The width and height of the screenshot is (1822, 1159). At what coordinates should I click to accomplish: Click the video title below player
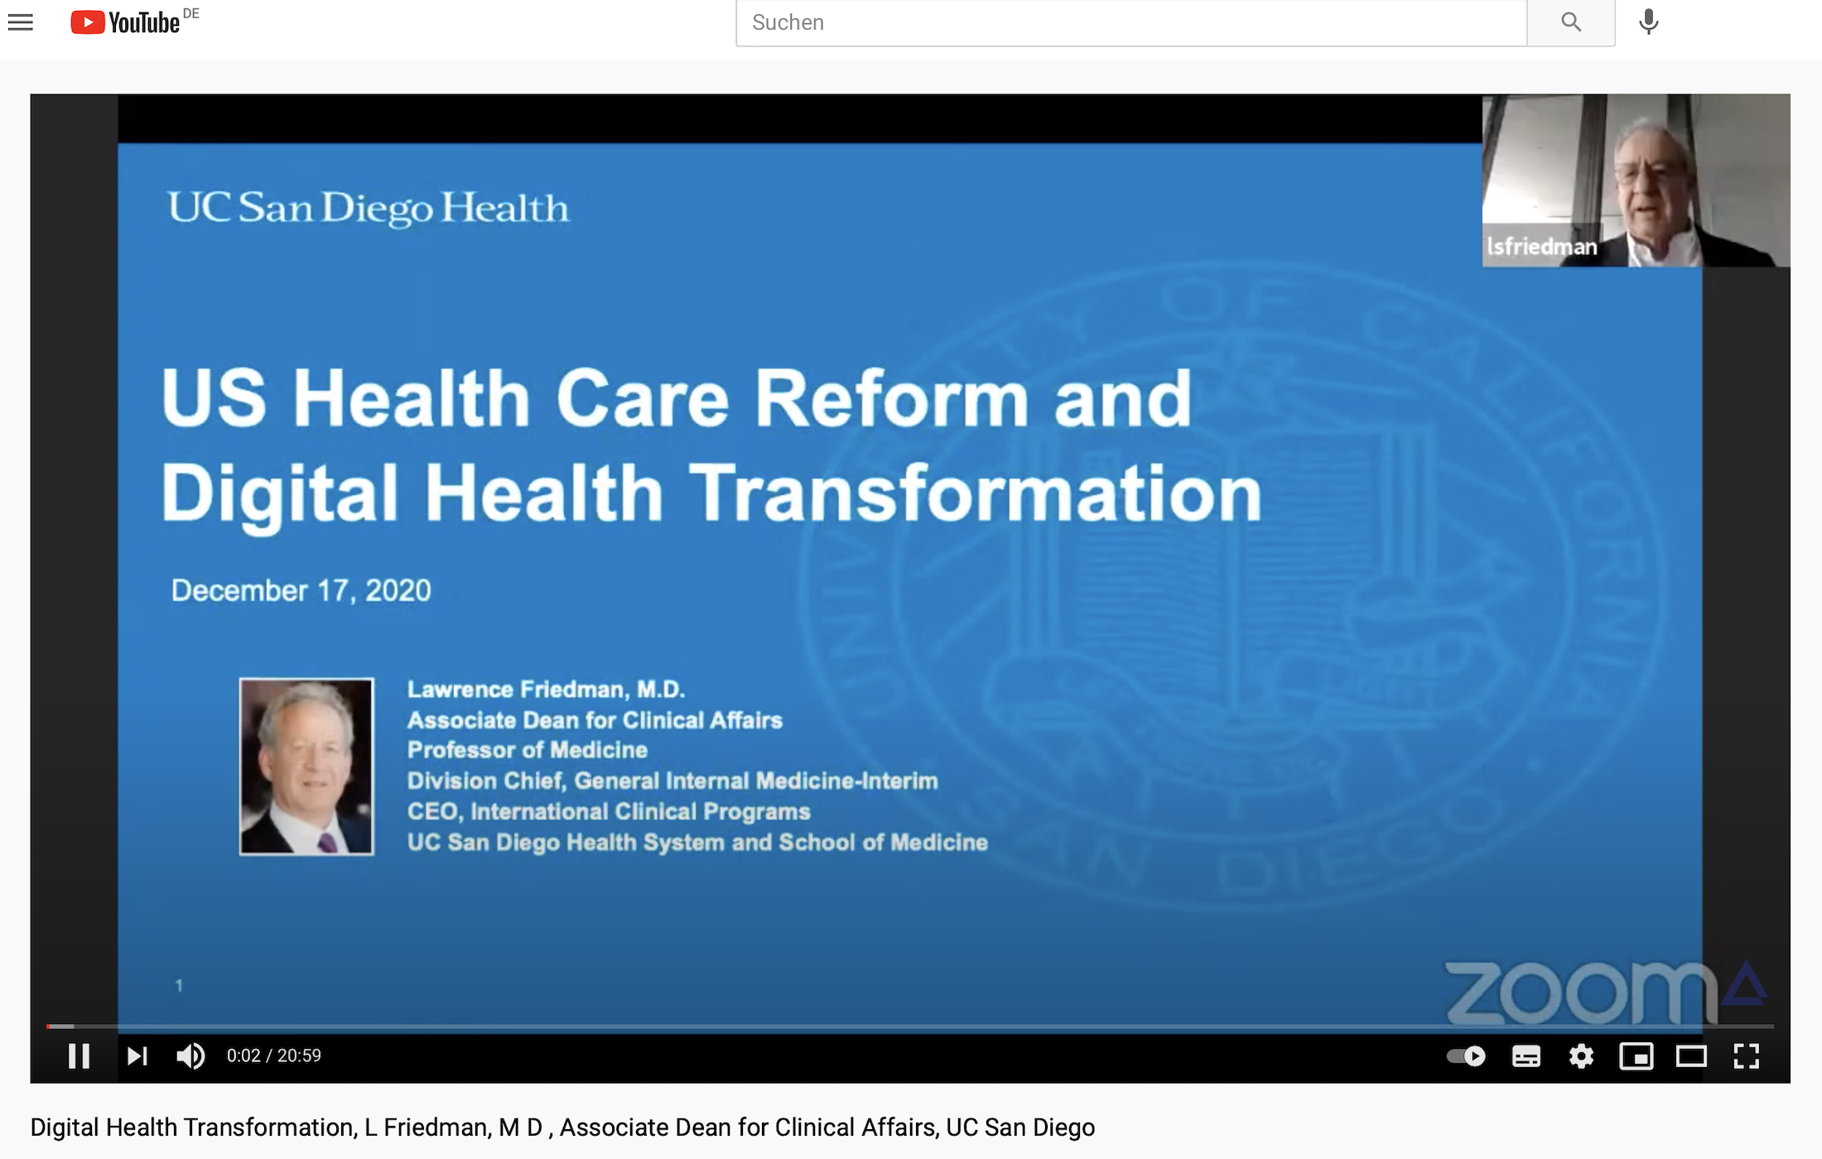click(562, 1128)
